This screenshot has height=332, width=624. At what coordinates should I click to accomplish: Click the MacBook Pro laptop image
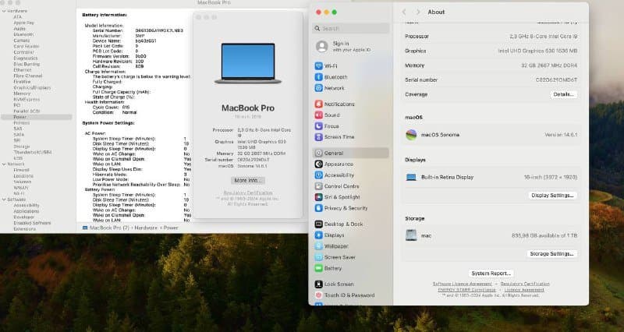pos(248,63)
